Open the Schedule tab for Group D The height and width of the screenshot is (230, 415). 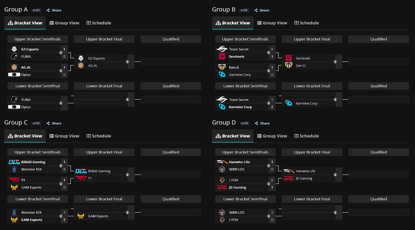(307, 136)
